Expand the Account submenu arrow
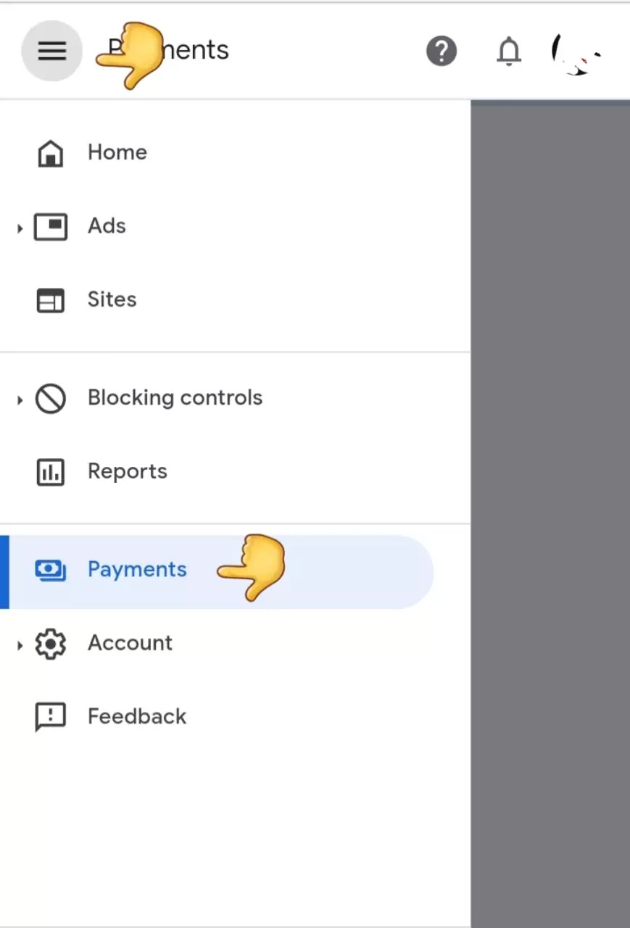630x928 pixels. click(20, 645)
